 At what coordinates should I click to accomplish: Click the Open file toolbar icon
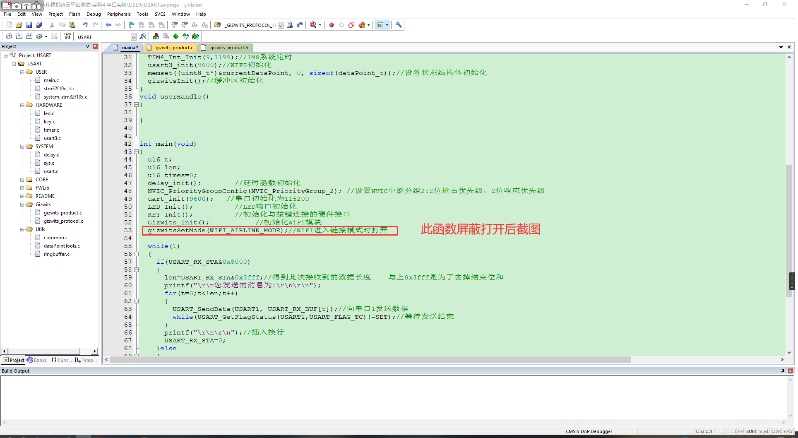[x=19, y=25]
